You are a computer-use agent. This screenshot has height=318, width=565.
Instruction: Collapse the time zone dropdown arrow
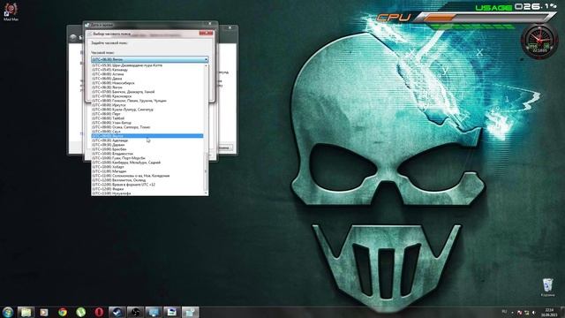click(206, 59)
